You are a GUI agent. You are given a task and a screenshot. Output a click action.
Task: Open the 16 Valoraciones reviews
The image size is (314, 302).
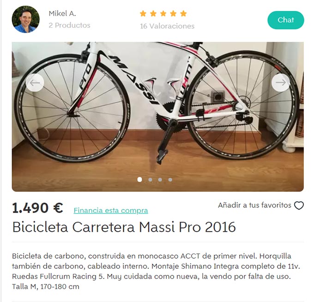[167, 26]
